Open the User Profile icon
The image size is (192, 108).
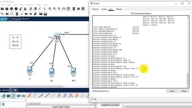click(x=21, y=9)
